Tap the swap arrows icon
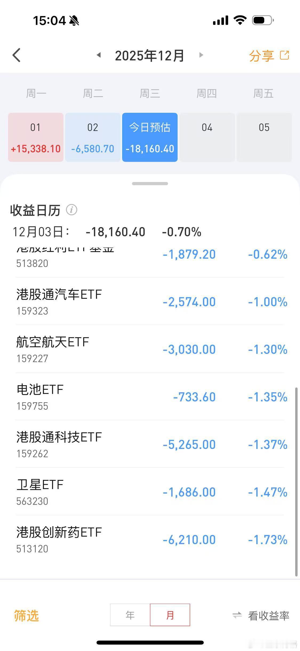300x651 pixels. (237, 615)
